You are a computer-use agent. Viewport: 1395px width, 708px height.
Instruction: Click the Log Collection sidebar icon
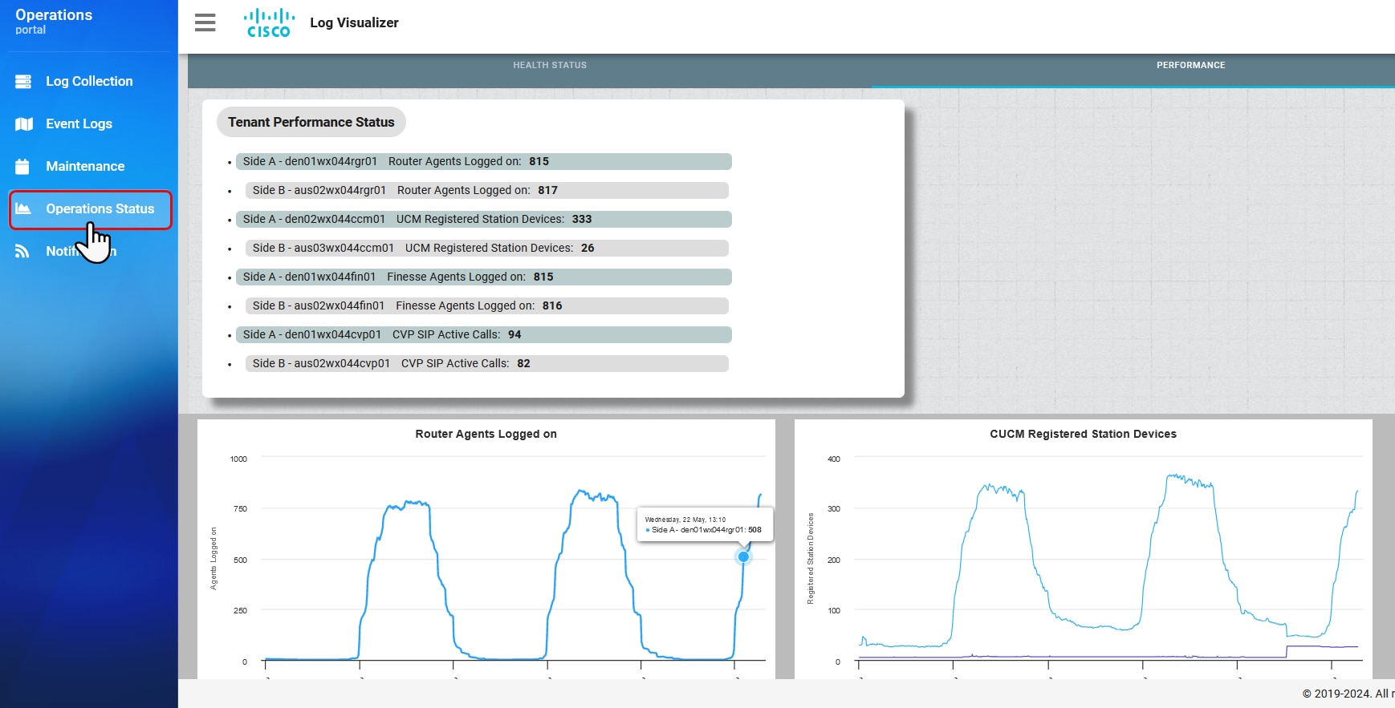[x=23, y=81]
